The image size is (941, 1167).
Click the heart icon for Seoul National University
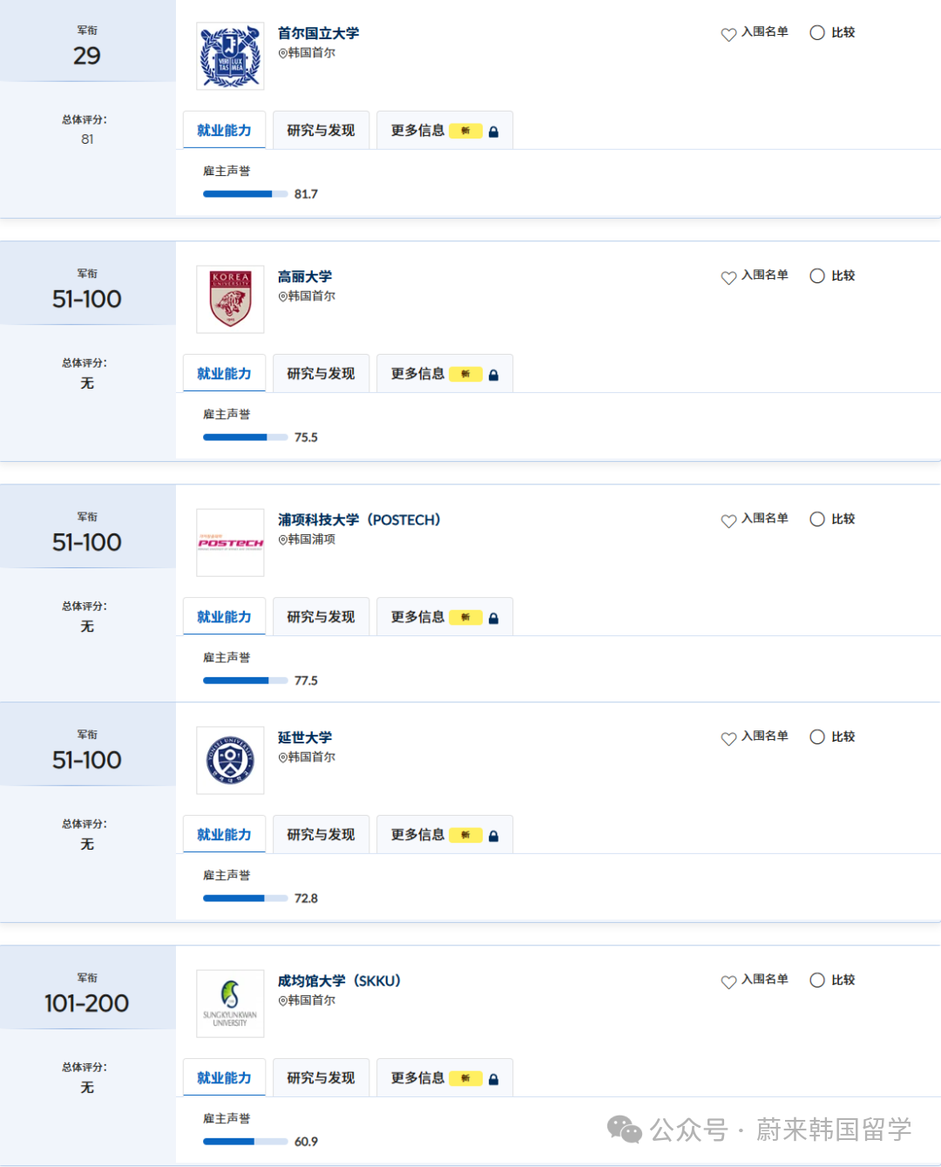[728, 35]
